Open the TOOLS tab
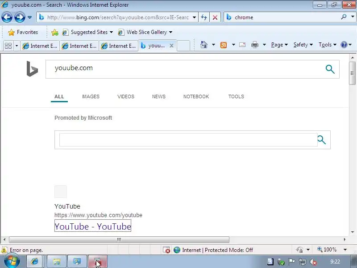357x268 pixels. click(x=236, y=96)
